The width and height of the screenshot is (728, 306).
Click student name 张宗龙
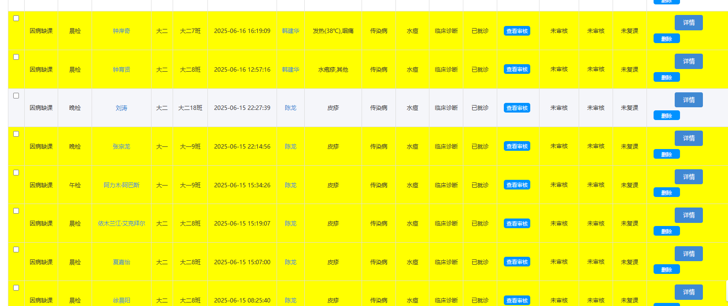pyautogui.click(x=122, y=146)
